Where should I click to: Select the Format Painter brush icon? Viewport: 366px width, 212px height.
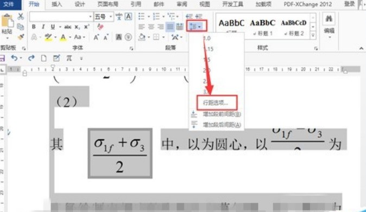pyautogui.click(x=21, y=37)
